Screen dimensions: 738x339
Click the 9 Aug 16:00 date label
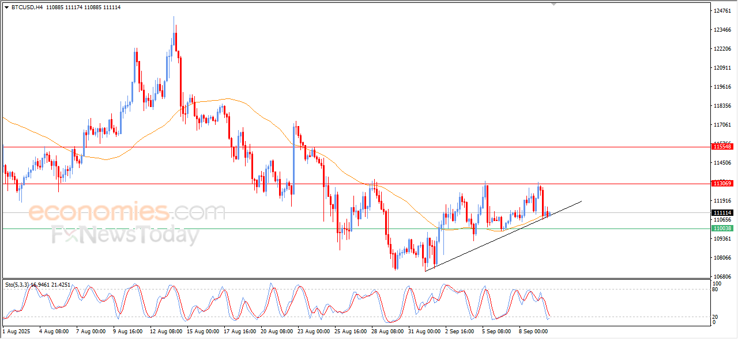point(127,332)
